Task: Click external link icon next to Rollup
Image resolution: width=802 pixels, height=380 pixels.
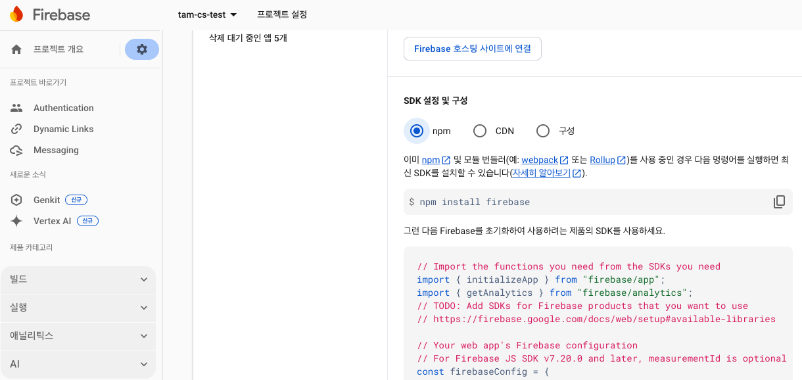Action: (621, 160)
